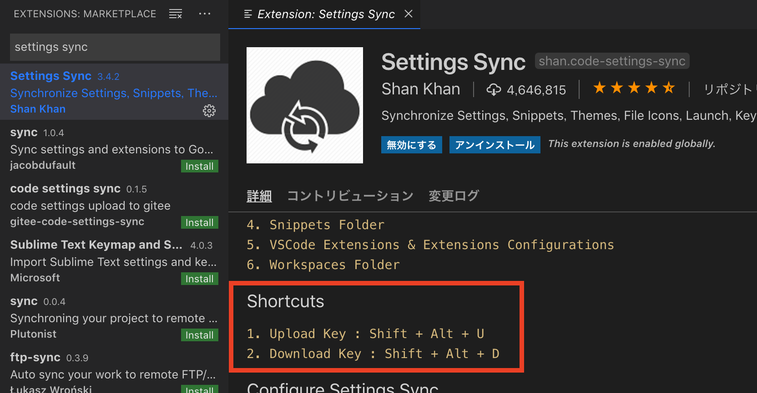Clear extensions search results icon
Image resolution: width=757 pixels, height=393 pixels.
pos(176,14)
